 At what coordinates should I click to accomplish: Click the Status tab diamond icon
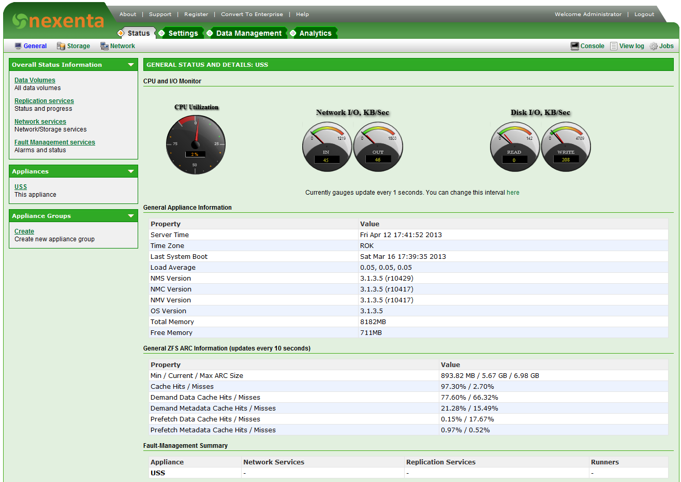tap(121, 33)
